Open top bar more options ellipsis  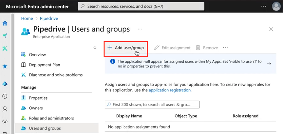point(264,6)
